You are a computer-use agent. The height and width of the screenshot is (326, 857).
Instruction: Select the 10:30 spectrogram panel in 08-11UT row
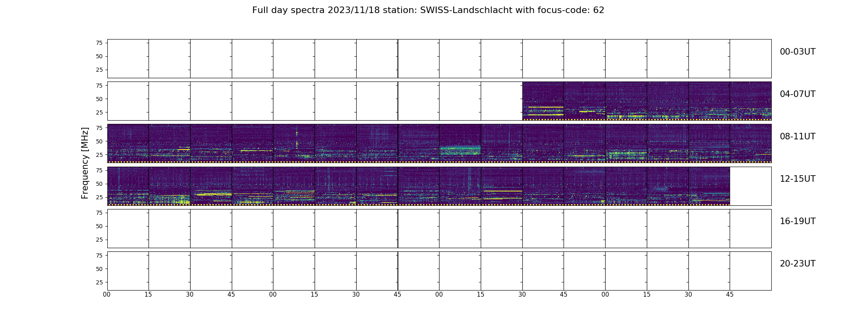pyautogui.click(x=543, y=143)
